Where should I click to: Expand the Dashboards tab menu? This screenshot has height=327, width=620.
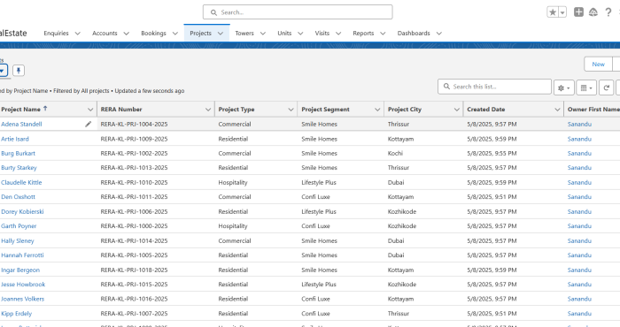point(439,34)
